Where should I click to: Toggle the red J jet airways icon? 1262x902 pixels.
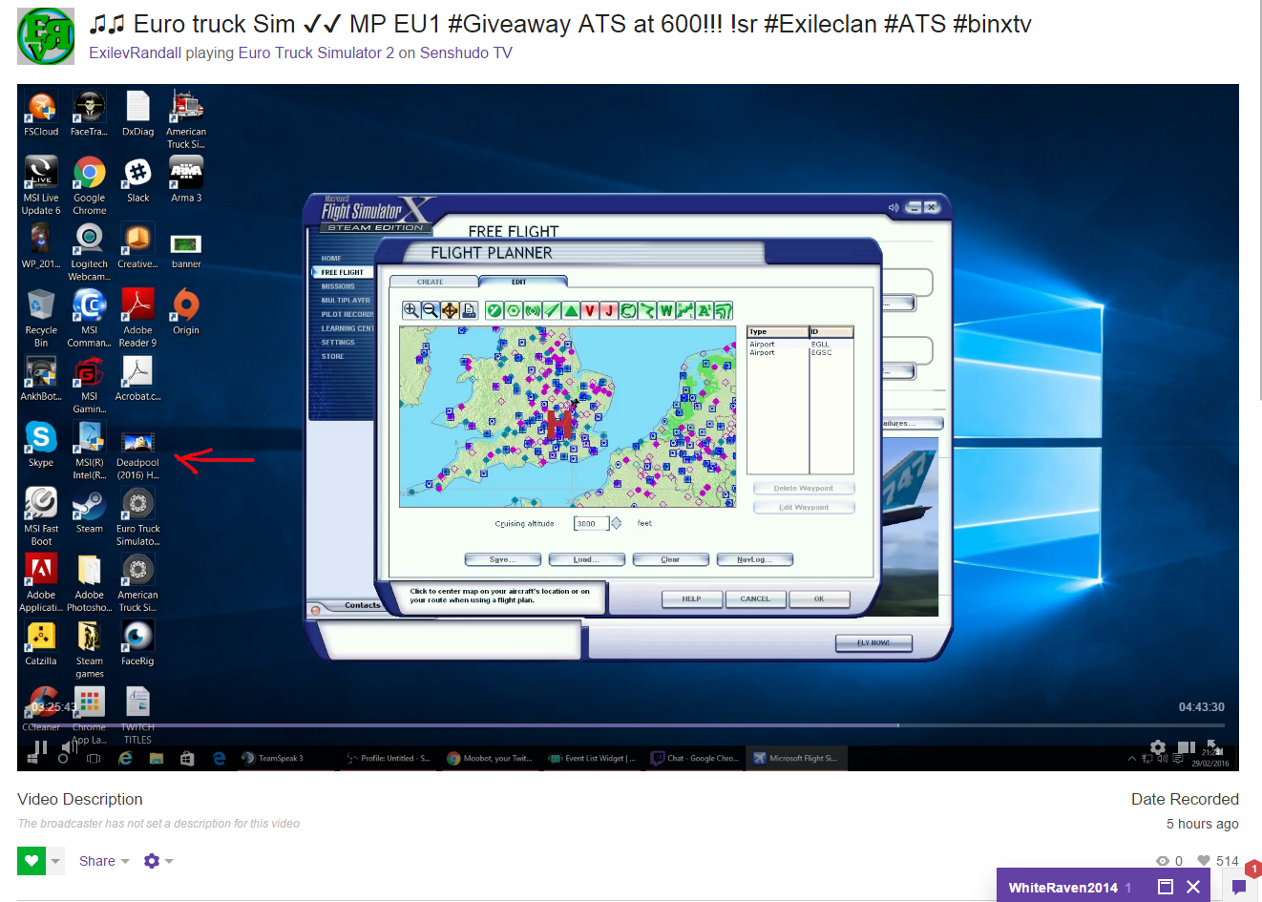(x=609, y=310)
